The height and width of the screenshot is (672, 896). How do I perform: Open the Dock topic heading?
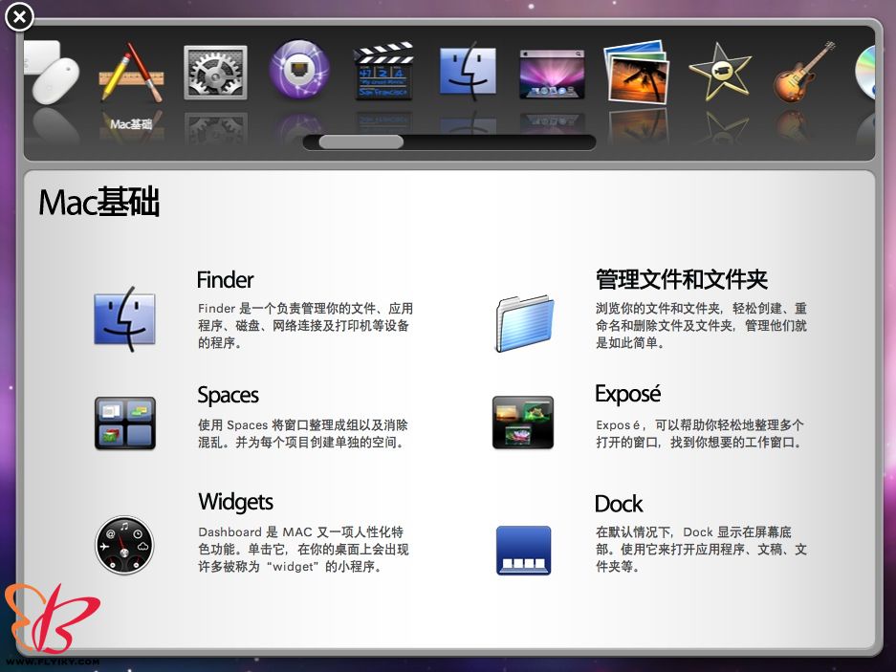(x=619, y=504)
